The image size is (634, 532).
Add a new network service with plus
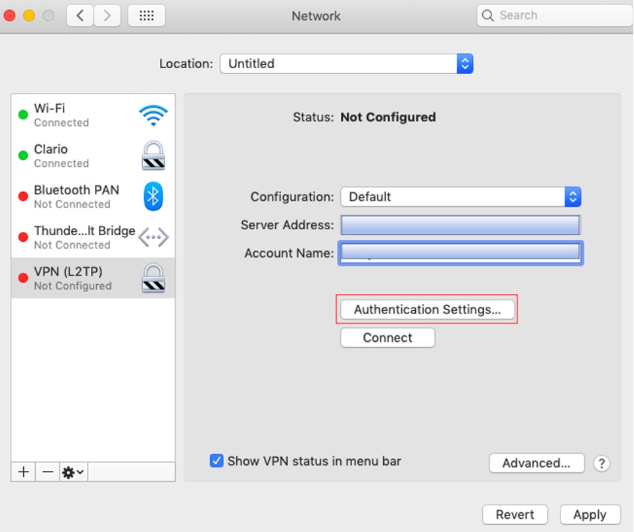click(x=23, y=472)
